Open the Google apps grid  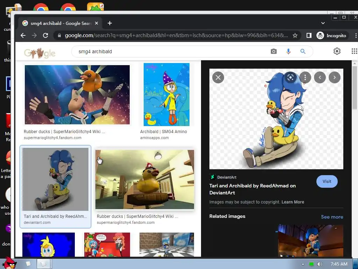(354, 51)
